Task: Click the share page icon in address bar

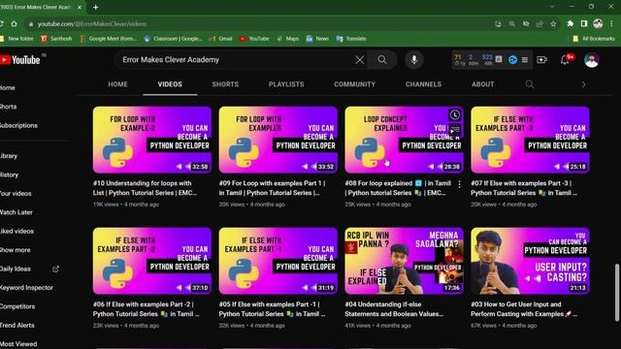Action: pyautogui.click(x=539, y=23)
